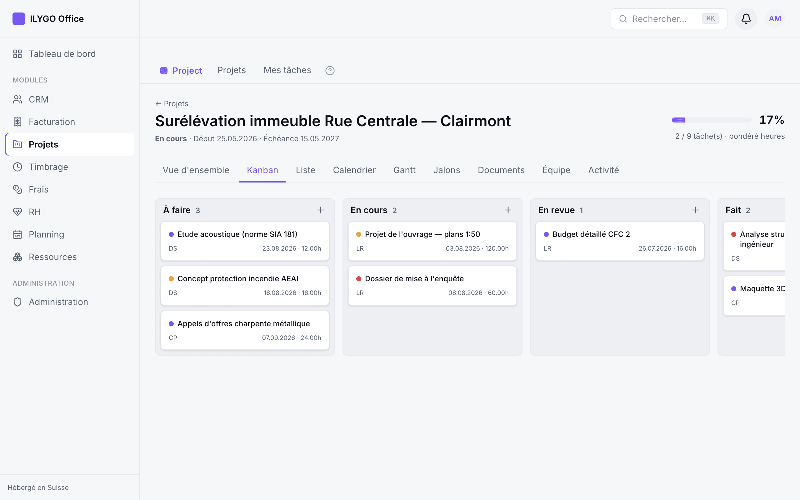800x500 pixels.
Task: Focus the Rechercher search field
Action: point(669,19)
